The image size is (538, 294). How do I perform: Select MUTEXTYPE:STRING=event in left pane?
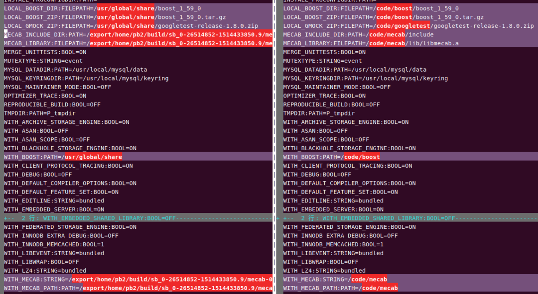tap(43, 61)
